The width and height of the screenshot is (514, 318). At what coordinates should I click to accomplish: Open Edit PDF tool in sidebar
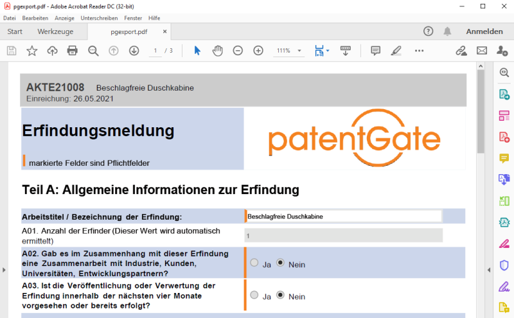pyautogui.click(x=504, y=116)
